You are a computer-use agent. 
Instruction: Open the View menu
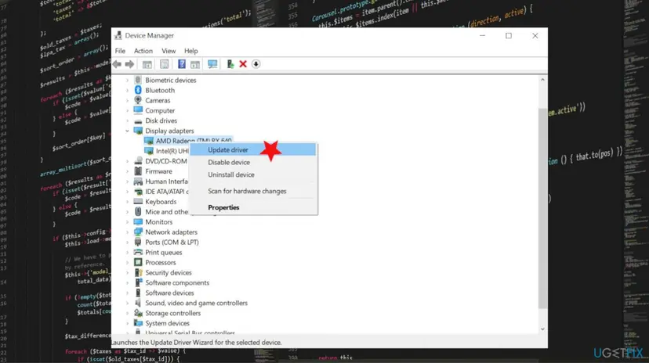coord(169,51)
